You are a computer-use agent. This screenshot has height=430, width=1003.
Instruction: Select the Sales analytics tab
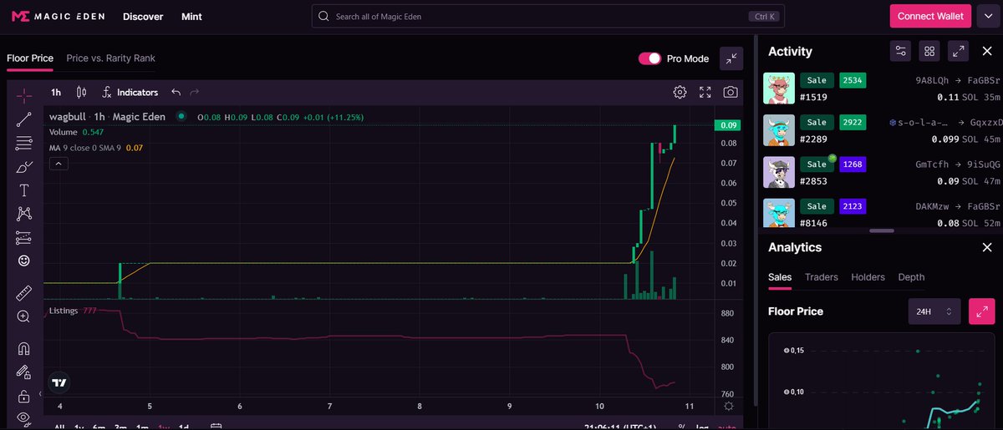point(780,277)
